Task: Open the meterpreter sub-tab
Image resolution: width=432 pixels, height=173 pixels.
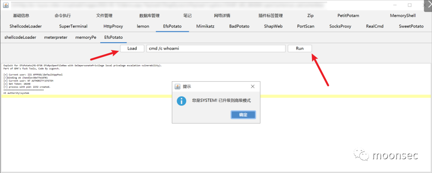Action: coord(56,37)
